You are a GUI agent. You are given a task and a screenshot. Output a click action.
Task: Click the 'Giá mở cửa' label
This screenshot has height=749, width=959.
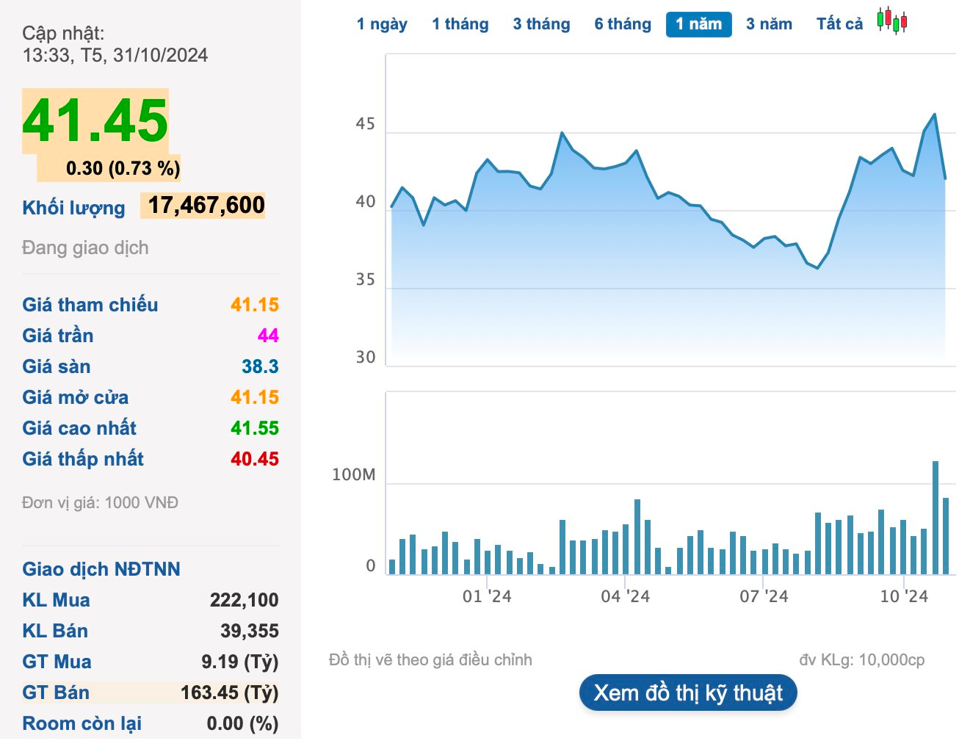coord(76,397)
